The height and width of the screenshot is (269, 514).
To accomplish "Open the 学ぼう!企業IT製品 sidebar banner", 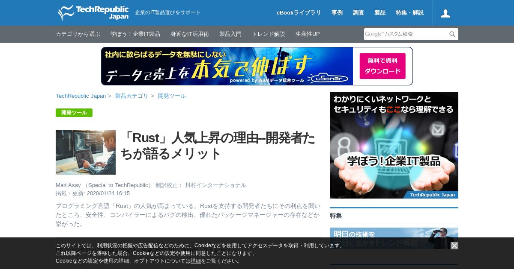I will click(x=394, y=145).
